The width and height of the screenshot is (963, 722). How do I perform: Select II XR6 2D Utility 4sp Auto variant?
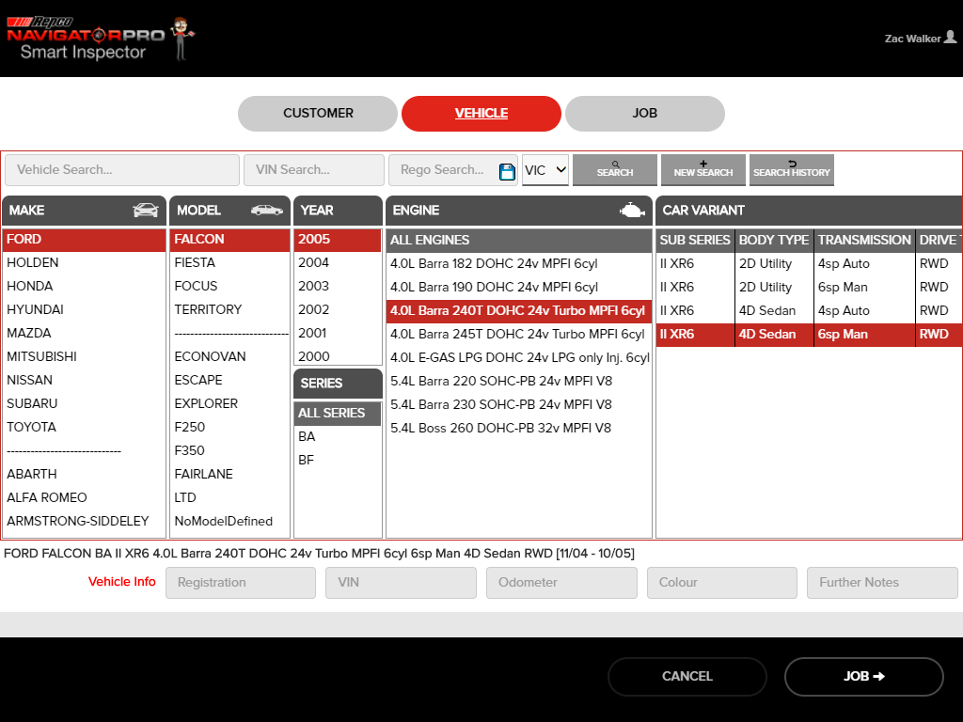(810, 263)
